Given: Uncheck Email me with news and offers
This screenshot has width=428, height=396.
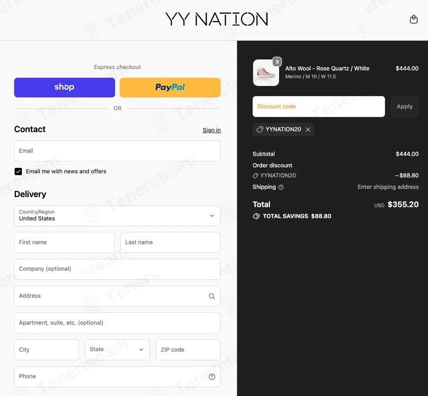Looking at the screenshot, I should [18, 171].
